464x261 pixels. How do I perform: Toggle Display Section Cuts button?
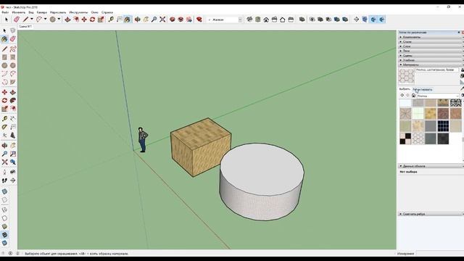[x=373, y=20]
